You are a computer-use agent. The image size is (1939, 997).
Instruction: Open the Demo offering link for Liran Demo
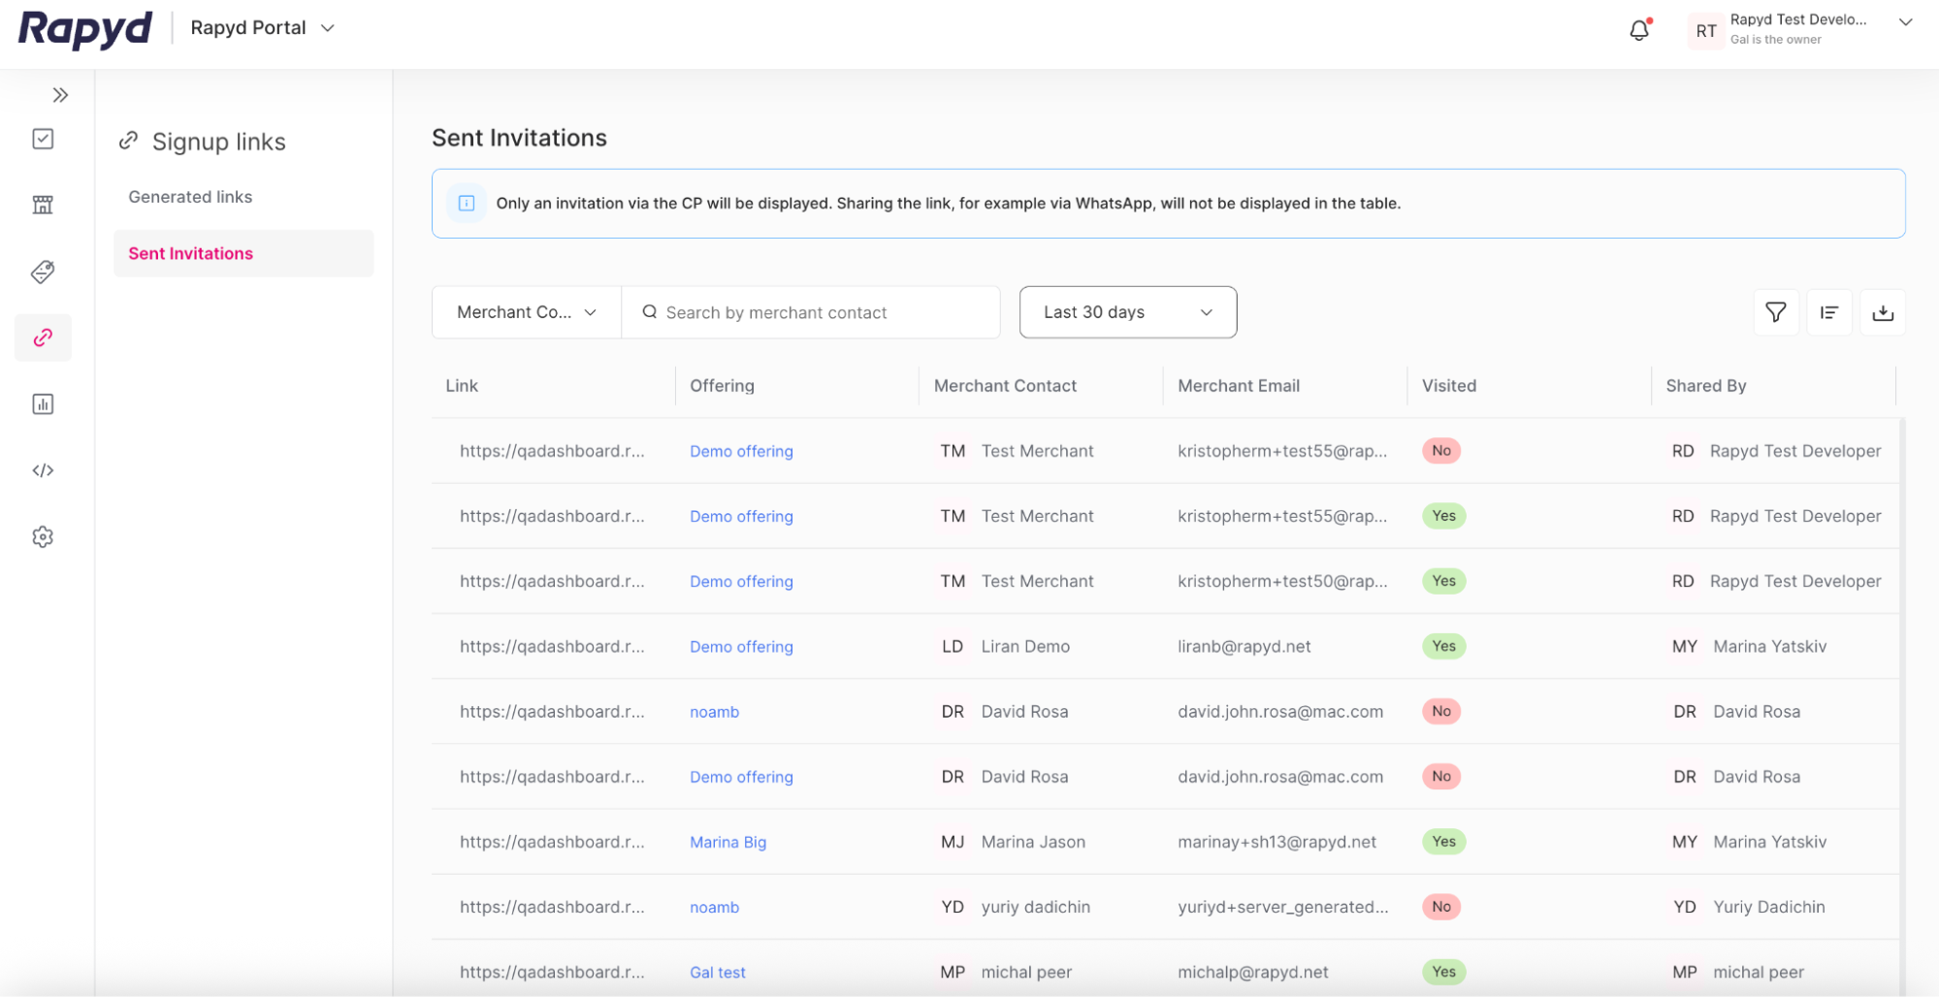[741, 646]
